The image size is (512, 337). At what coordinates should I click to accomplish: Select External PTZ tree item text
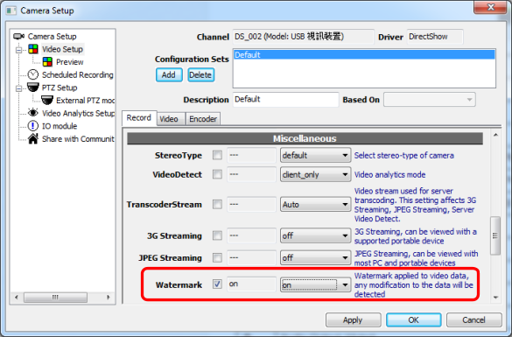tap(85, 101)
